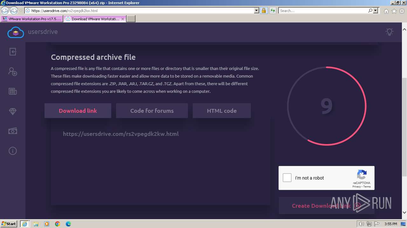Click the security lock icon in address bar
This screenshot has width=407, height=228.
tap(264, 10)
